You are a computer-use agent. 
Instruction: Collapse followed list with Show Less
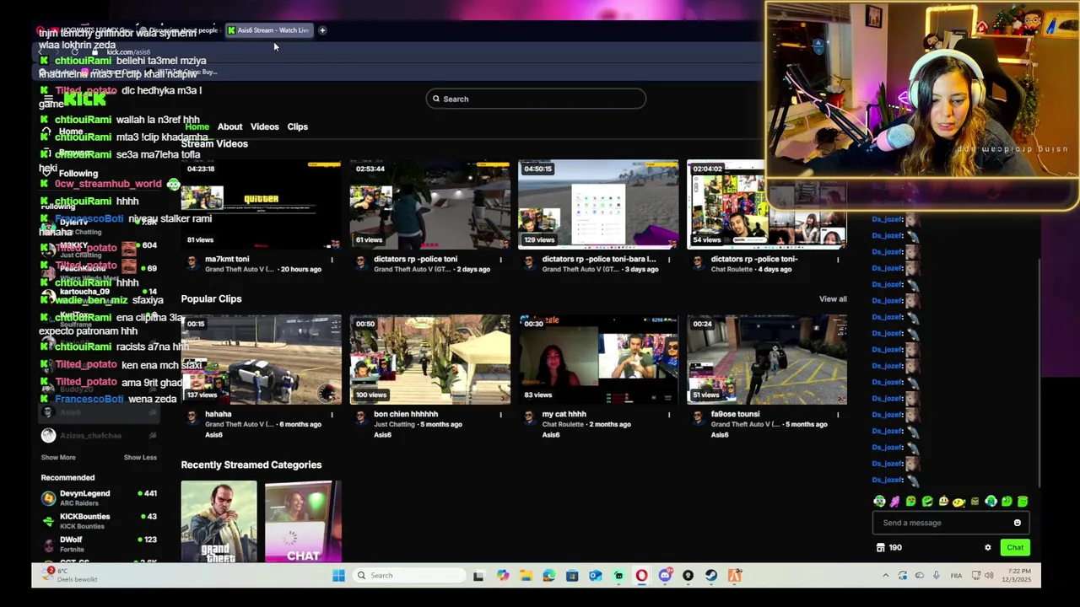coord(140,458)
